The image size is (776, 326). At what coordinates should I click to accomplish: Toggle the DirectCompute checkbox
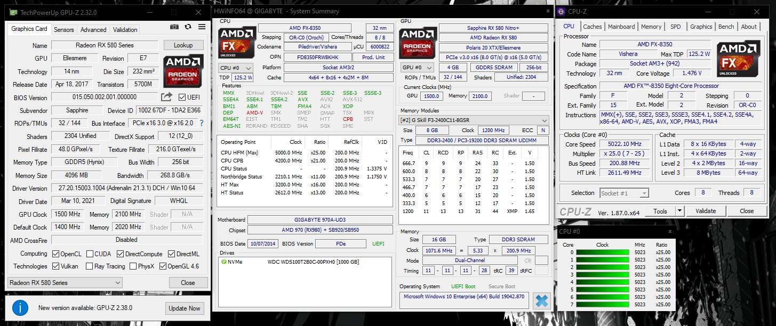pyautogui.click(x=120, y=254)
